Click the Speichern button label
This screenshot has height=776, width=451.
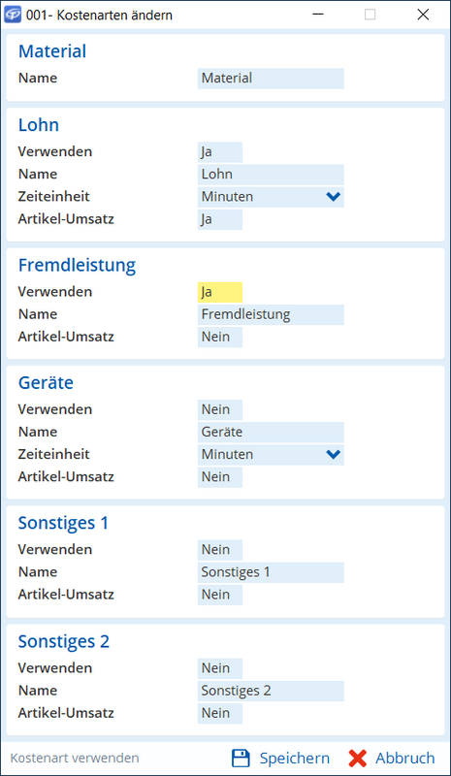(295, 759)
